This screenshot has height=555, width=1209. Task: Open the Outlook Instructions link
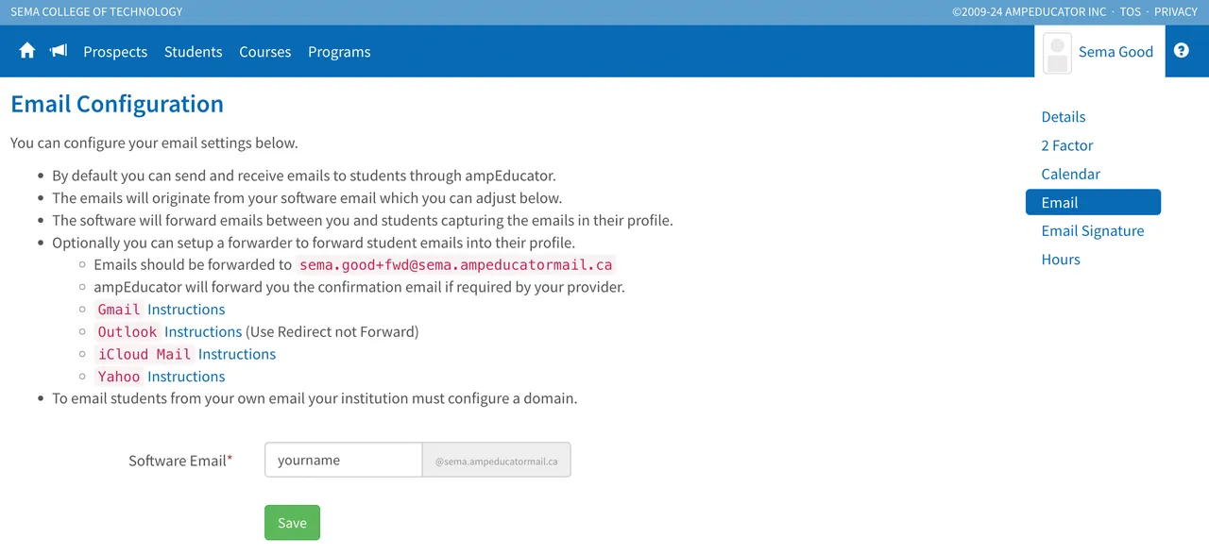pos(203,331)
